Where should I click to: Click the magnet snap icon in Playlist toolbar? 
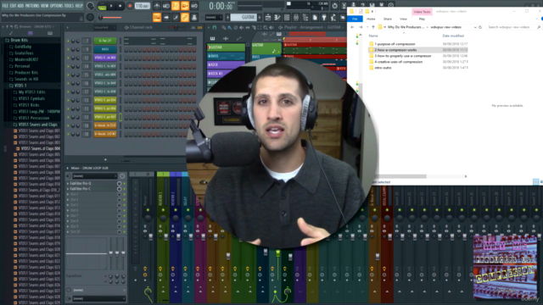click(x=215, y=27)
